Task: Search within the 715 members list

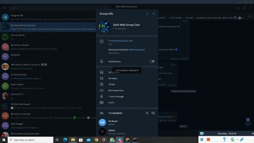Action: (x=147, y=113)
